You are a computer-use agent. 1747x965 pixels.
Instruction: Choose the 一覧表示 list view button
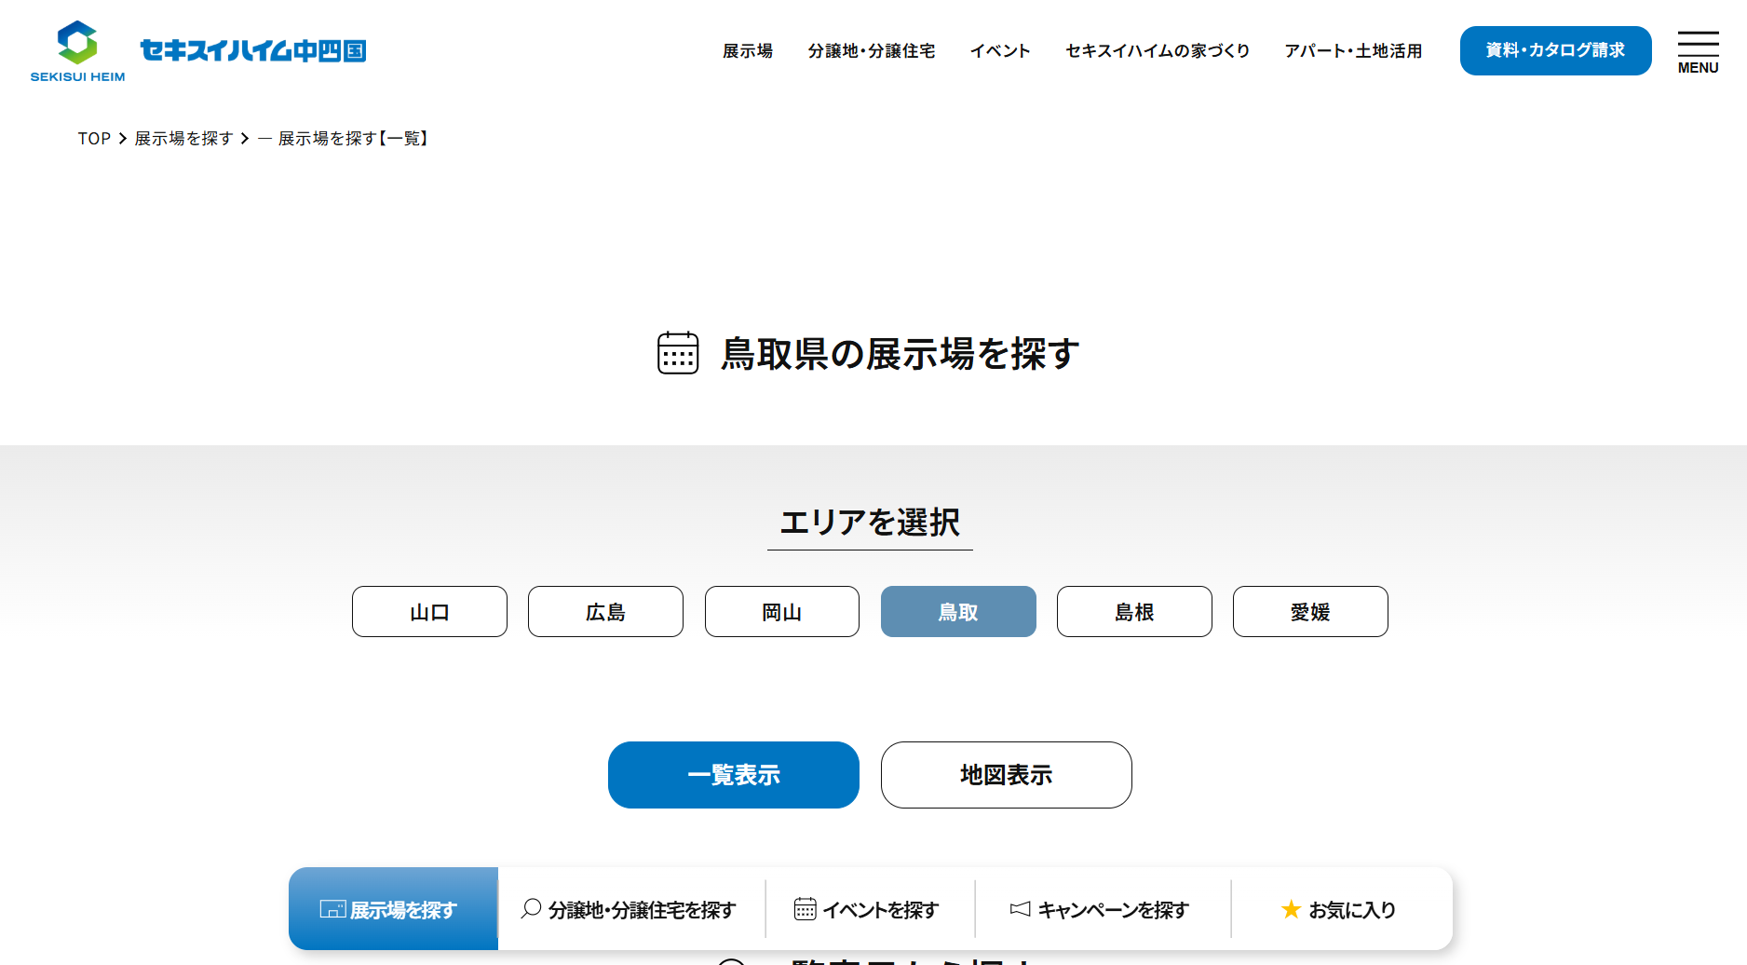click(x=733, y=775)
